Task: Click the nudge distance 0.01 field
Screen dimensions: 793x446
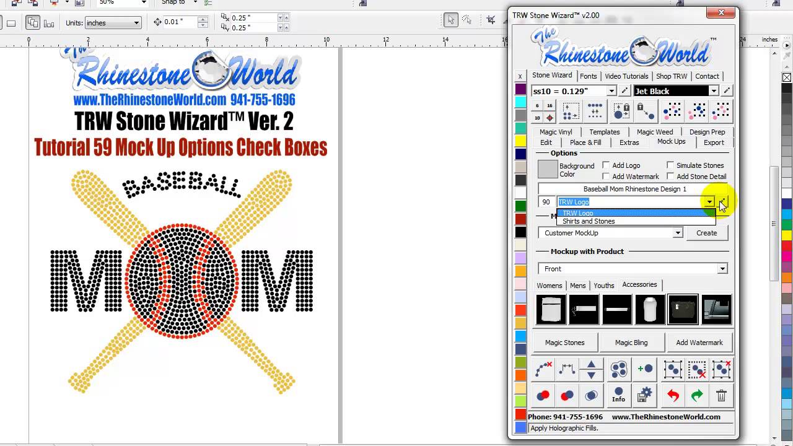Action: tap(180, 22)
